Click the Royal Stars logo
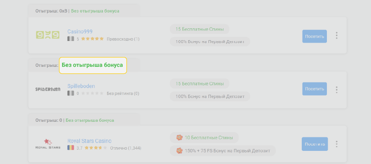 pyautogui.click(x=48, y=144)
